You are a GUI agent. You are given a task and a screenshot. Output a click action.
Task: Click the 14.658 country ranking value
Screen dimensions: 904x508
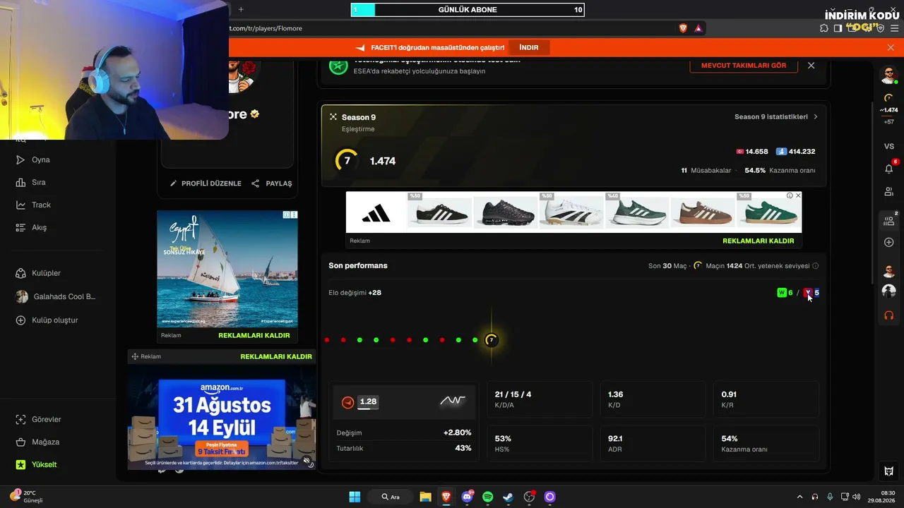click(756, 152)
